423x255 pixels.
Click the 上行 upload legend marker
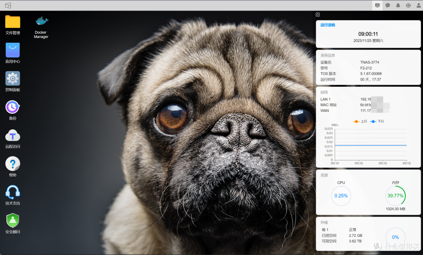[356, 122]
